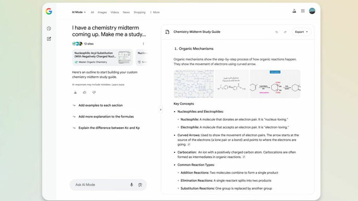Click the chemistry midterm query heading
358x201 pixels.
coord(109,31)
